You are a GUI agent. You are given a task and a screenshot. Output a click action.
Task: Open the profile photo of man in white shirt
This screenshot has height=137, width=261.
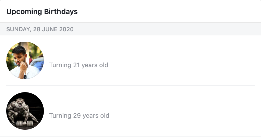[25, 60]
